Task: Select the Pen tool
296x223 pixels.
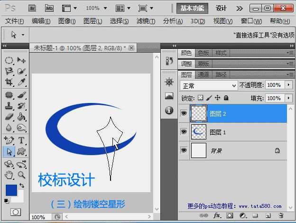Action: click(x=9, y=140)
